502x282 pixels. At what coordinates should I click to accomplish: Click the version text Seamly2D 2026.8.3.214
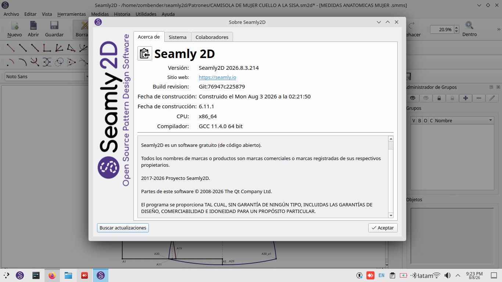[x=229, y=68]
